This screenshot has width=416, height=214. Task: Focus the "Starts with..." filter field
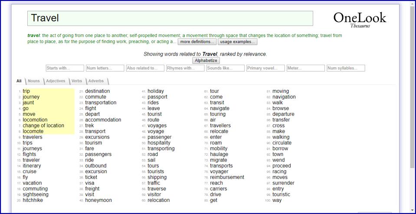click(65, 68)
